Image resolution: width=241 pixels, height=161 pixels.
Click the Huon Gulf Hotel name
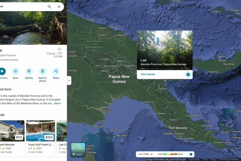pos(40,145)
